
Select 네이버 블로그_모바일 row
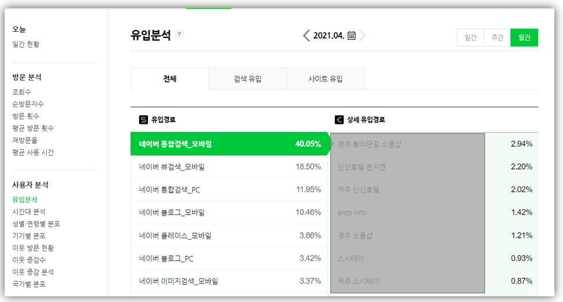coord(228,213)
